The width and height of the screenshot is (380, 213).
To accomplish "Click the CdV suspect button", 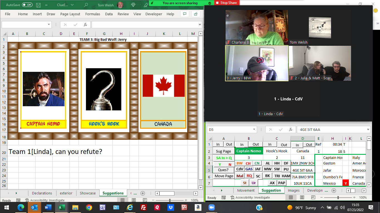I will (x=240, y=169).
